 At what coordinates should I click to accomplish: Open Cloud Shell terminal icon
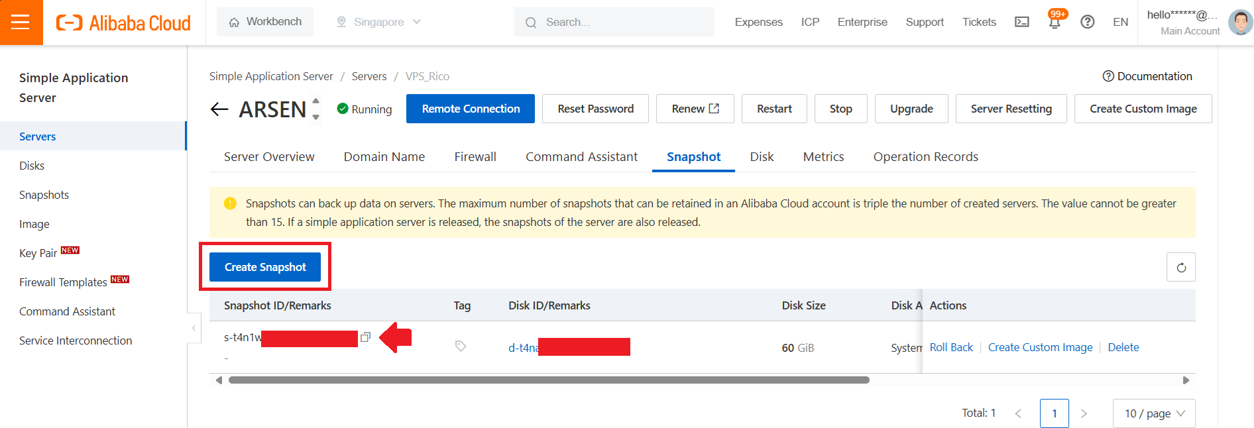[1022, 22]
